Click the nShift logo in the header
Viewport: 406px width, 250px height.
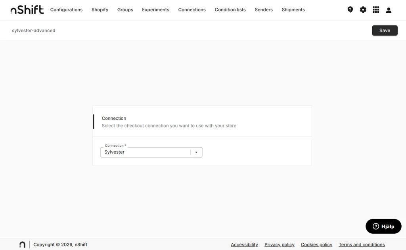26,10
